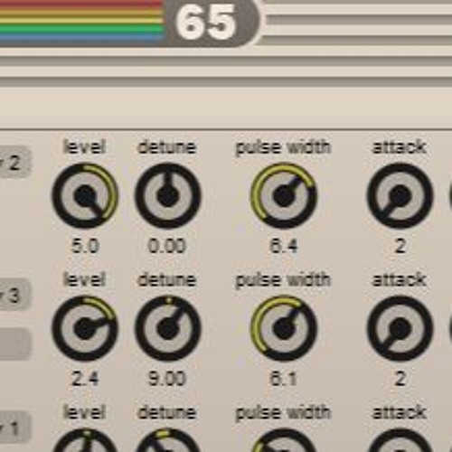Click the level knob showing 2.4

coord(85,328)
